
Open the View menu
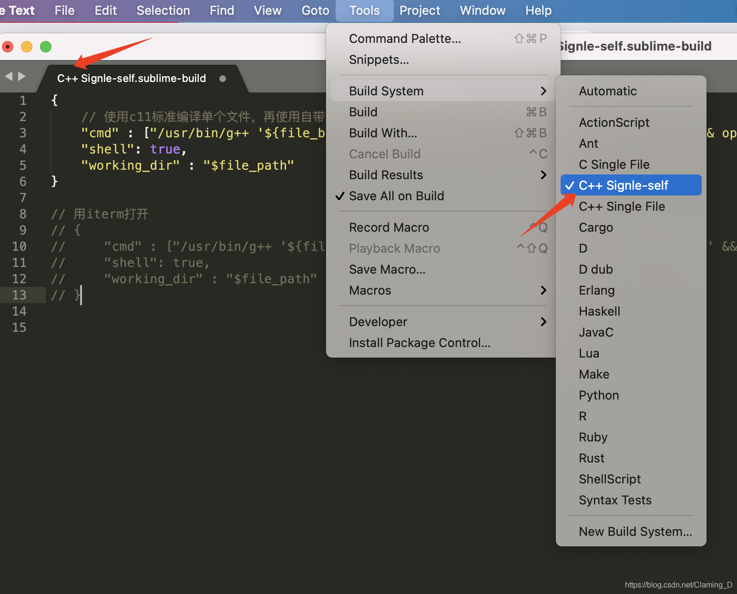(267, 10)
